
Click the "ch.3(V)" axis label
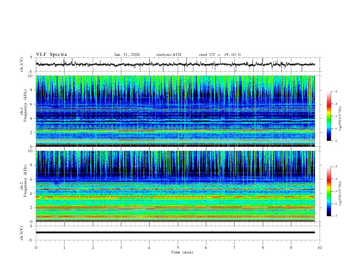click(x=22, y=233)
